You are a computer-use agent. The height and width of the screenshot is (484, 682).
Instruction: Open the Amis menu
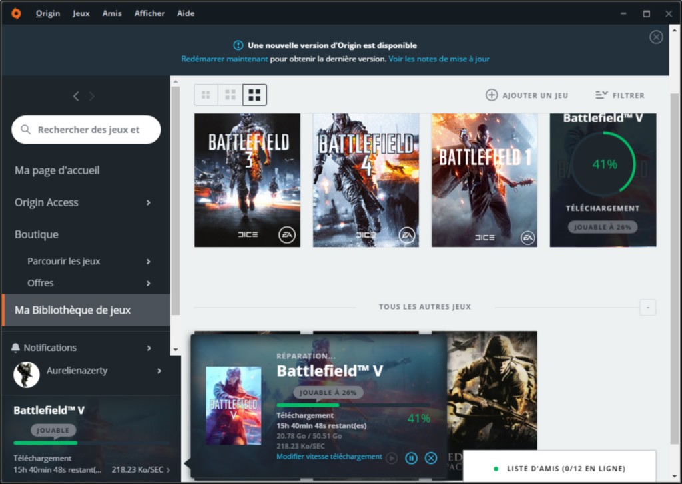click(x=112, y=13)
